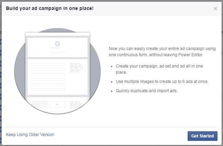Click the blue circle icon in the illustration
Viewport: 223px width, 146px height.
(57, 44)
